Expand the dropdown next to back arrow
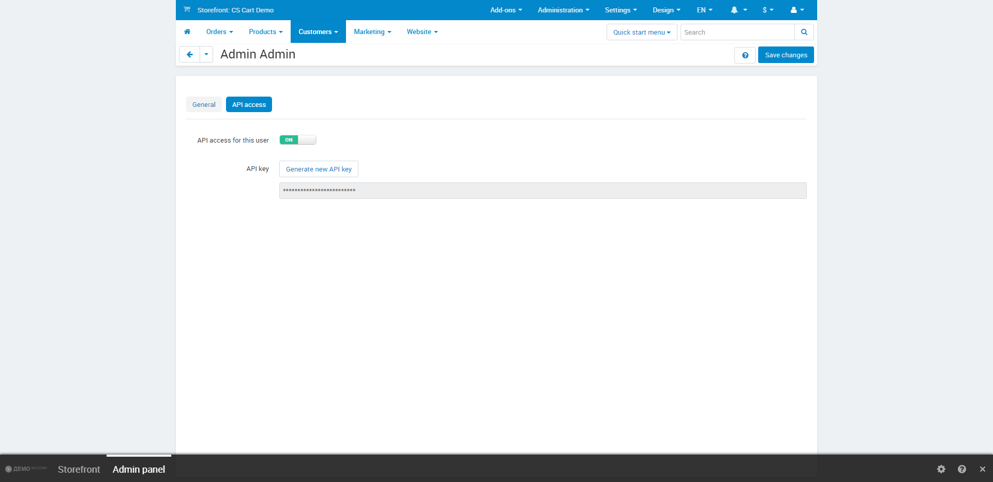Image resolution: width=993 pixels, height=482 pixels. [x=206, y=54]
